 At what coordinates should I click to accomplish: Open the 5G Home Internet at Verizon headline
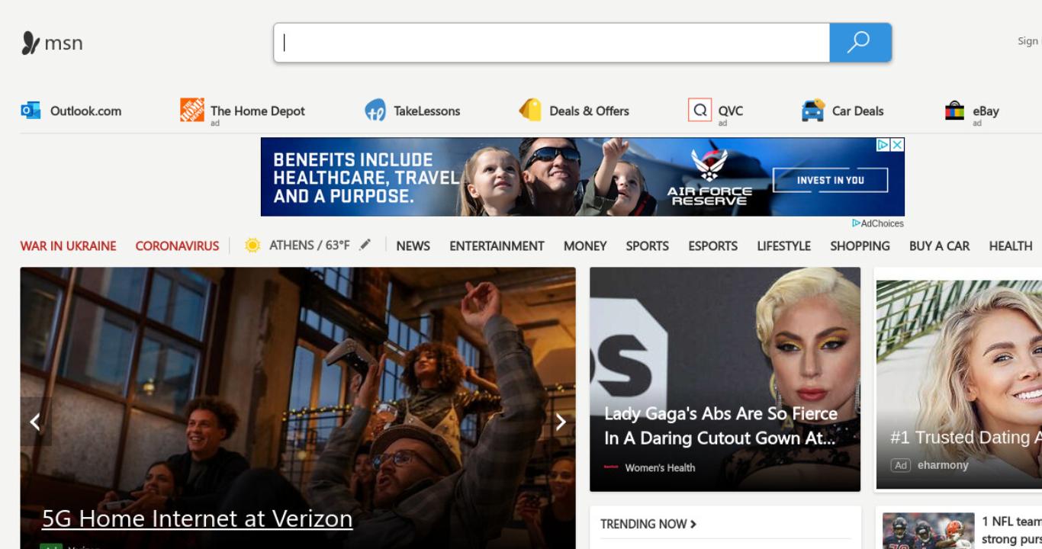(197, 518)
